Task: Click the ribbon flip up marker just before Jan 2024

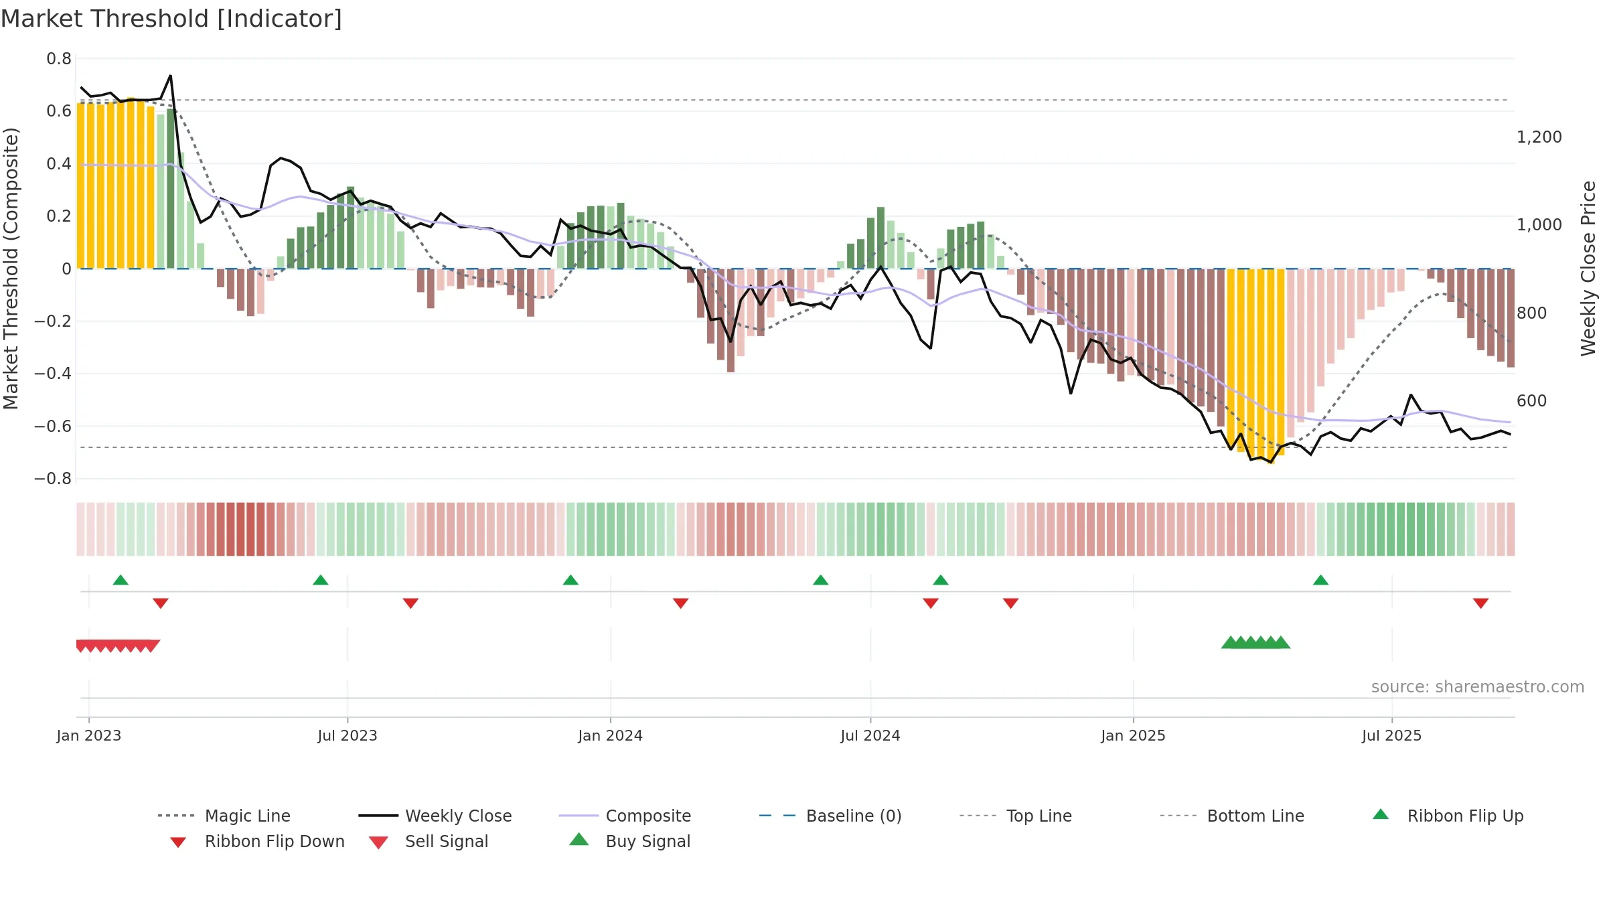Action: [x=570, y=580]
